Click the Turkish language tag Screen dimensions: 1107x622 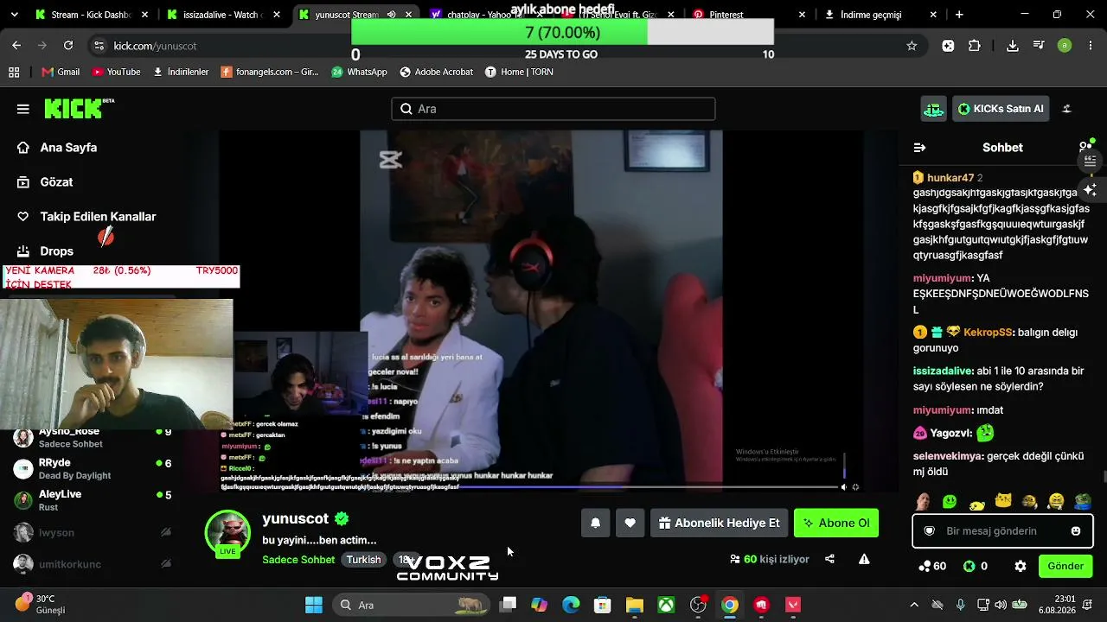pos(363,560)
